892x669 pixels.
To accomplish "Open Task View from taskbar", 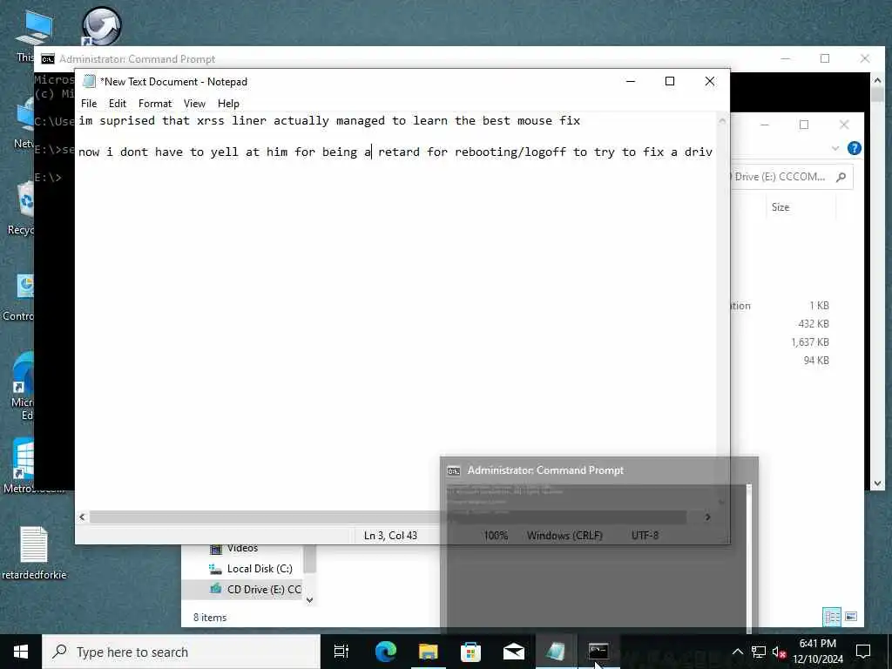I will [341, 652].
